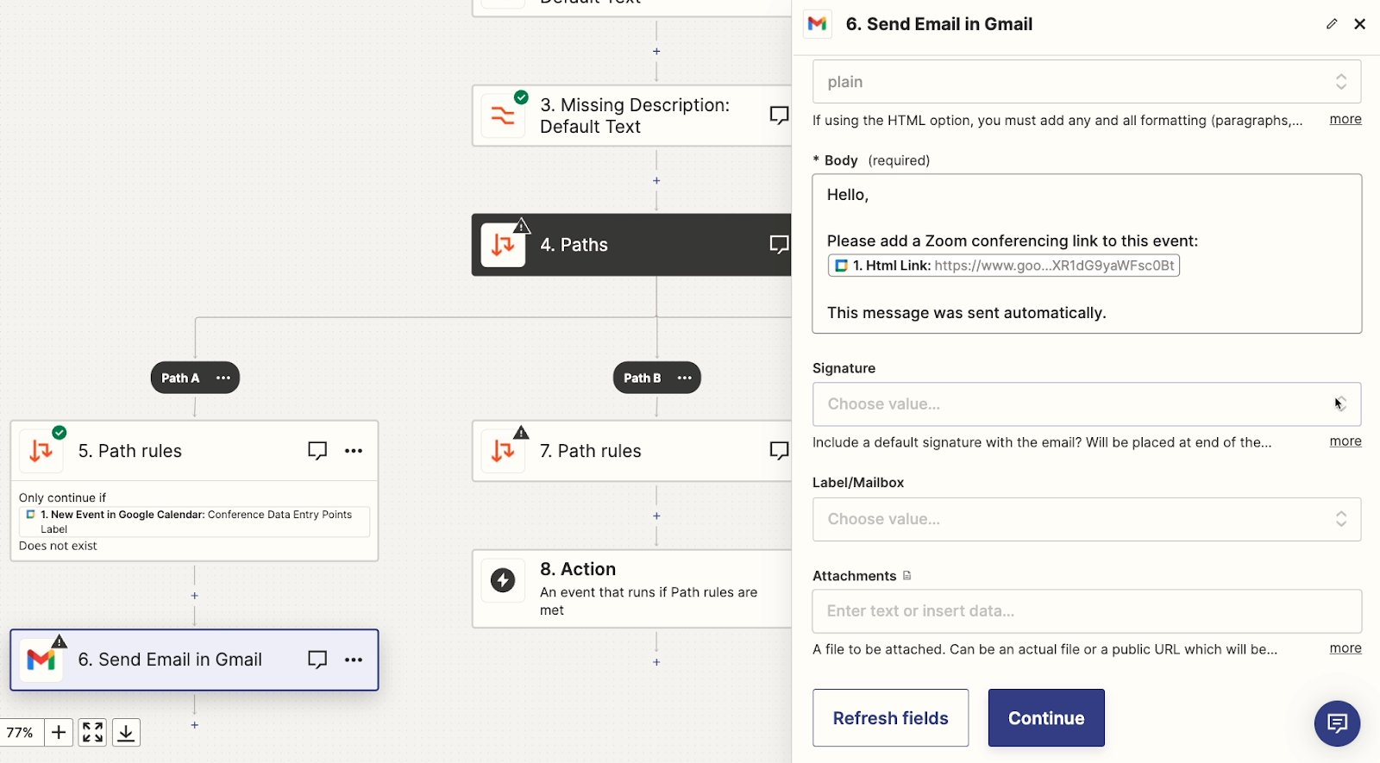This screenshot has width=1380, height=763.
Task: Click the 77% zoom level indicator
Action: 20,733
